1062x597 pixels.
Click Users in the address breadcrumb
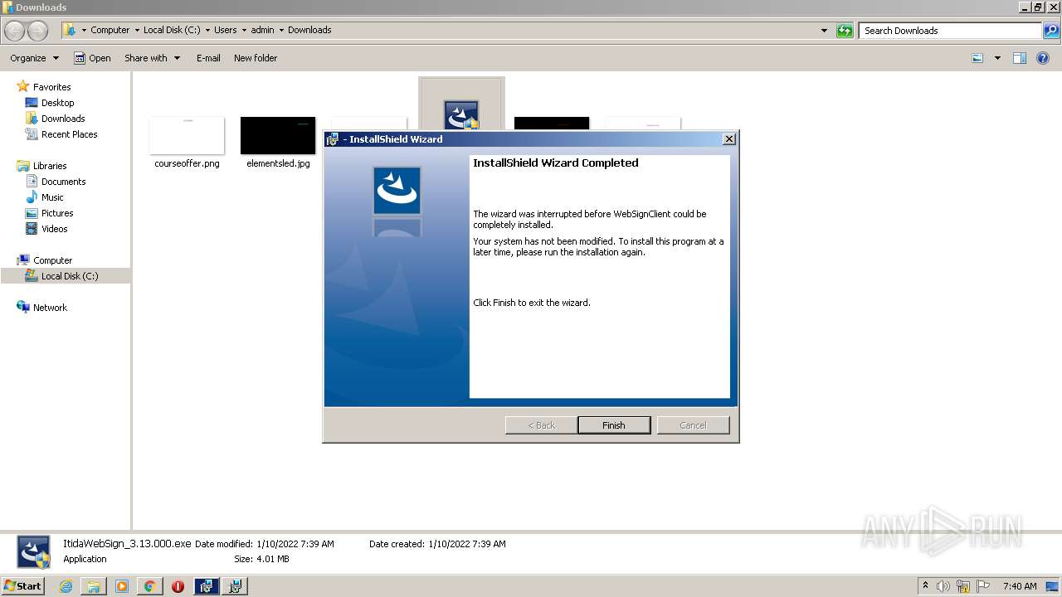(225, 30)
